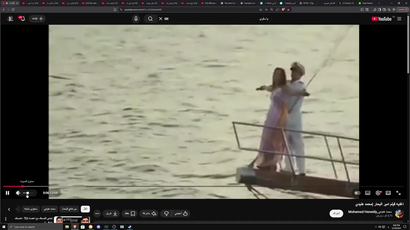This screenshot has height=230, width=410.
Task: Click the share icon in address bar
Action: coord(277,10)
